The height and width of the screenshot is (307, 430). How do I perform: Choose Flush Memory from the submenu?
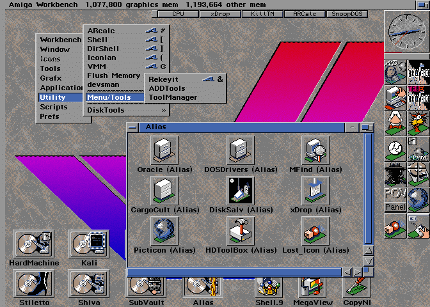coord(115,75)
